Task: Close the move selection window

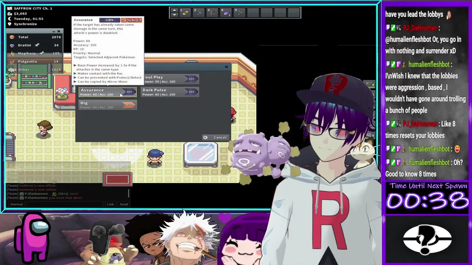Action: pos(226,67)
